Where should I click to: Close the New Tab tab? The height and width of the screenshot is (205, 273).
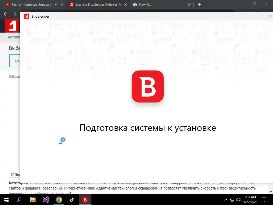[x=189, y=5]
